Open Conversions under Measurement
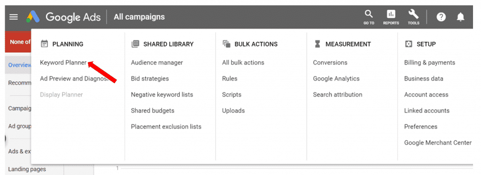This screenshot has width=481, height=175. (x=330, y=62)
